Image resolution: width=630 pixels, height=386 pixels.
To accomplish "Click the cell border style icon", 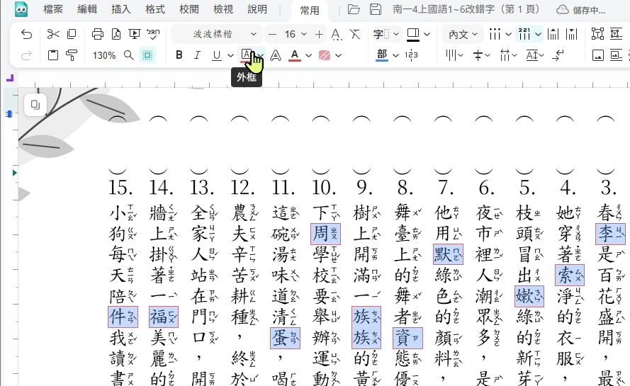I will pyautogui.click(x=413, y=35).
